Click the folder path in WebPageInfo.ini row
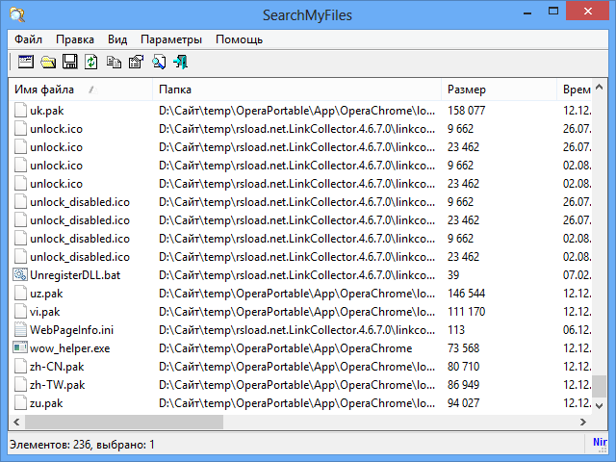This screenshot has width=616, height=462. [297, 330]
